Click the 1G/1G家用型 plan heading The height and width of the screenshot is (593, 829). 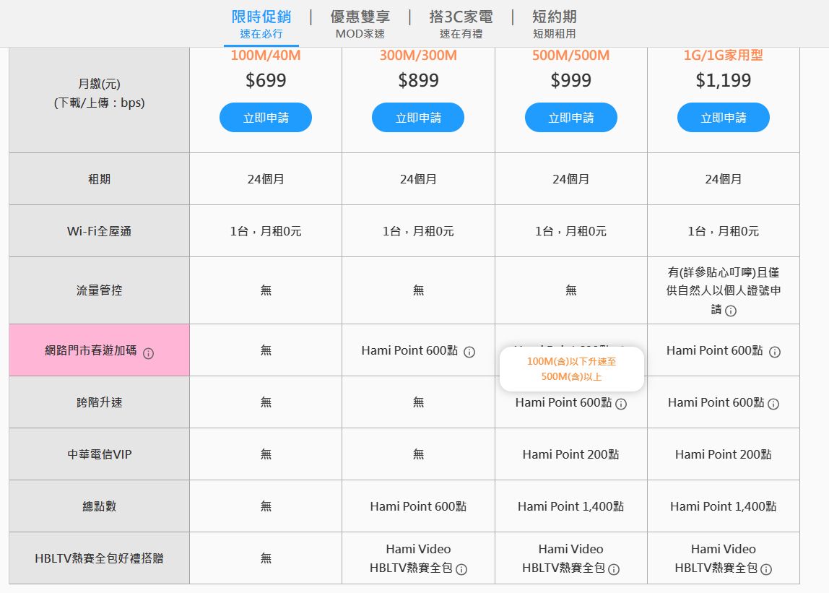click(x=723, y=56)
